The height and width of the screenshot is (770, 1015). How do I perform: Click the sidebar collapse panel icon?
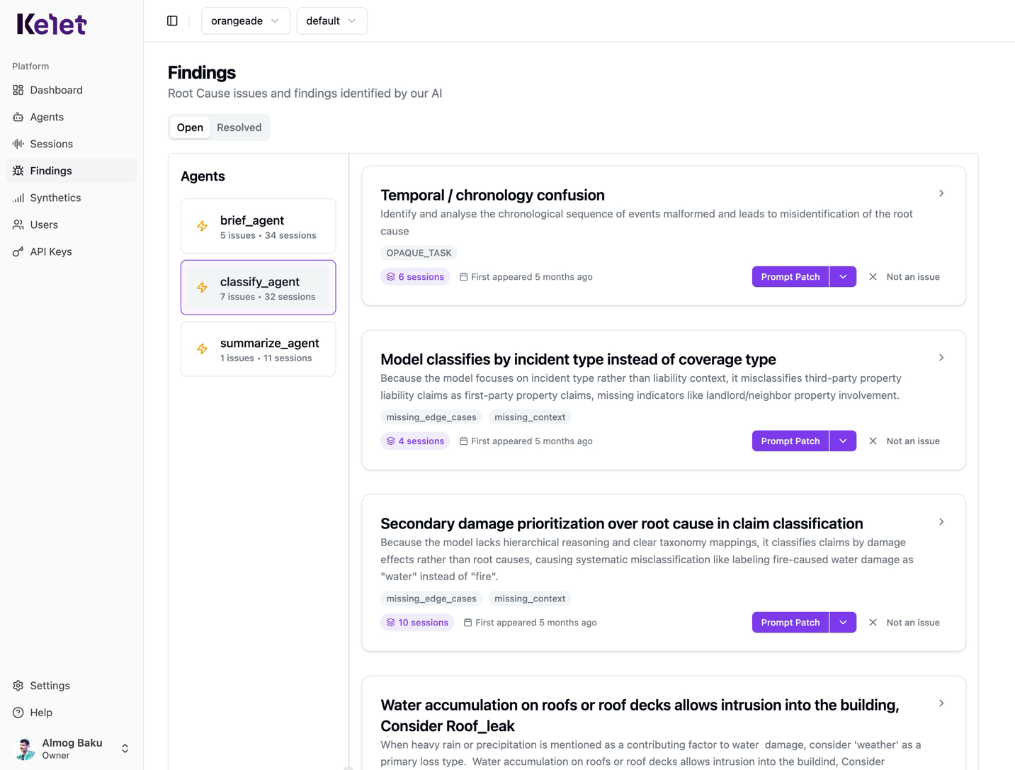coord(172,21)
